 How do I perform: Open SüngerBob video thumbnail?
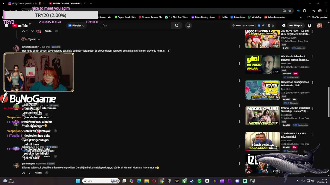262,90
